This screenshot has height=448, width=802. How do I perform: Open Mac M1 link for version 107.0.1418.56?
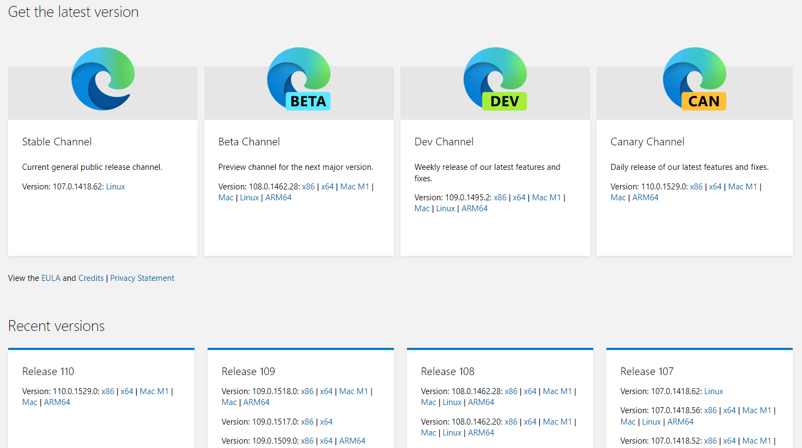click(757, 410)
